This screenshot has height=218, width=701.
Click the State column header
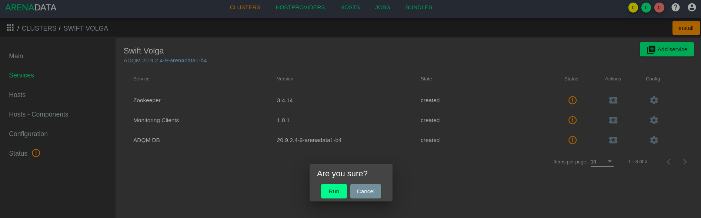coord(426,79)
